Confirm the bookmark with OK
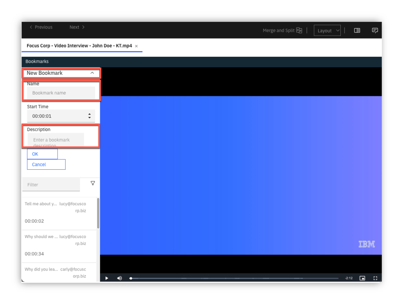This screenshot has height=305, width=401. coord(42,154)
